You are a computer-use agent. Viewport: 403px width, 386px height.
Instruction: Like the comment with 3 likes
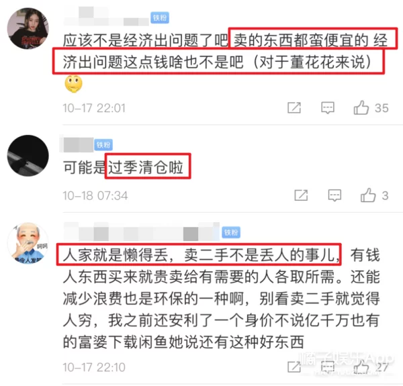[x=368, y=195]
